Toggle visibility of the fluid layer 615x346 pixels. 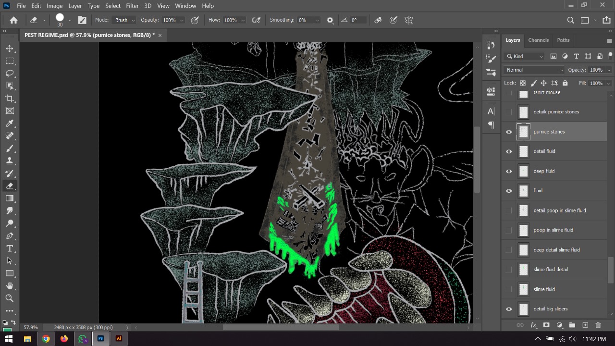(x=509, y=191)
